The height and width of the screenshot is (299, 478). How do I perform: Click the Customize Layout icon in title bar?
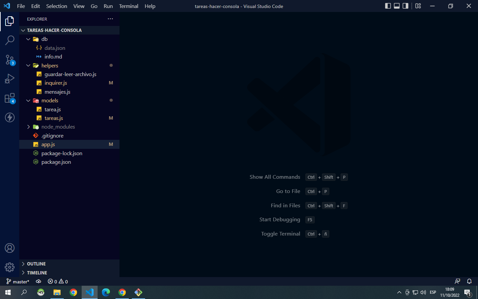[418, 6]
